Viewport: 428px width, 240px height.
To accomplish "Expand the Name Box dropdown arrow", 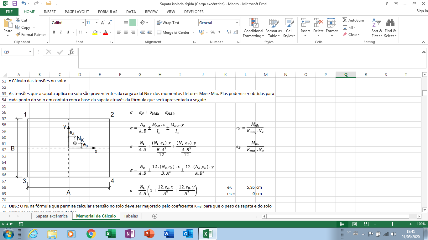I will tap(30, 52).
